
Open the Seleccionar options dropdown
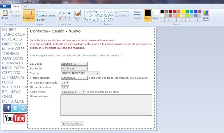click(x=28, y=20)
